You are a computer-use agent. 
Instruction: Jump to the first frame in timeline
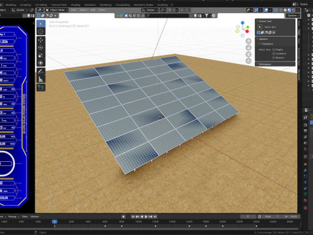(x=133, y=217)
